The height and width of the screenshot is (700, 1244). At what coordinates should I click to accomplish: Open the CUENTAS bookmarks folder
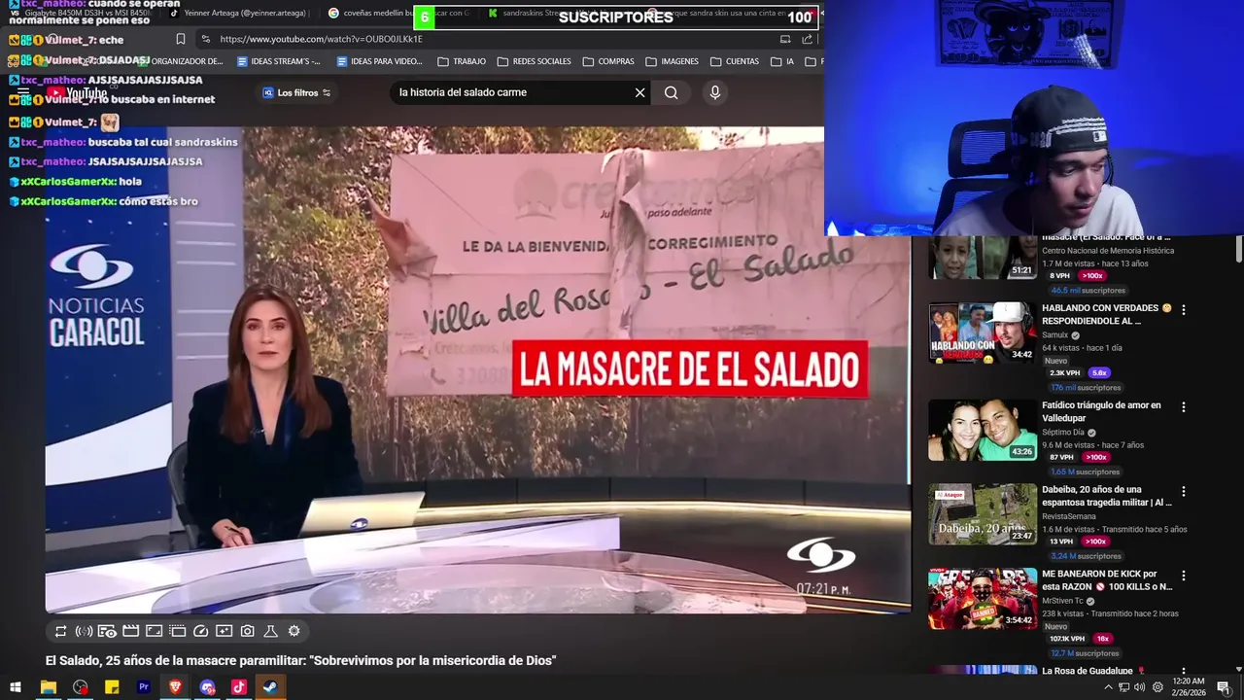pyautogui.click(x=735, y=61)
